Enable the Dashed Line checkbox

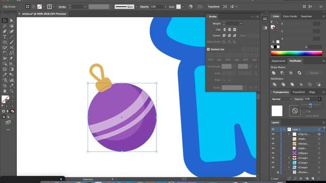(208, 49)
